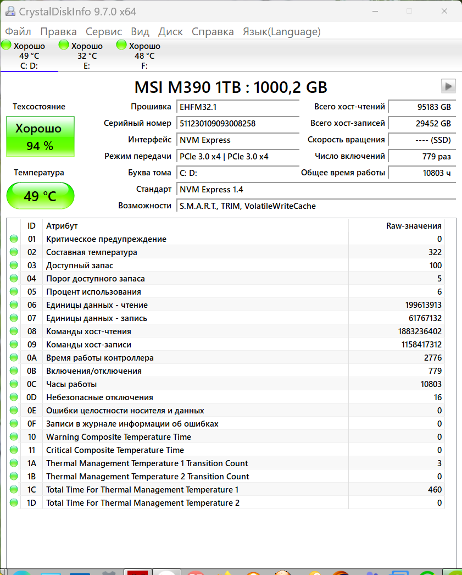The width and height of the screenshot is (462, 575).
Task: Open the Справка menu
Action: (x=213, y=31)
